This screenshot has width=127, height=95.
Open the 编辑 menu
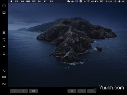click(x=28, y=1)
